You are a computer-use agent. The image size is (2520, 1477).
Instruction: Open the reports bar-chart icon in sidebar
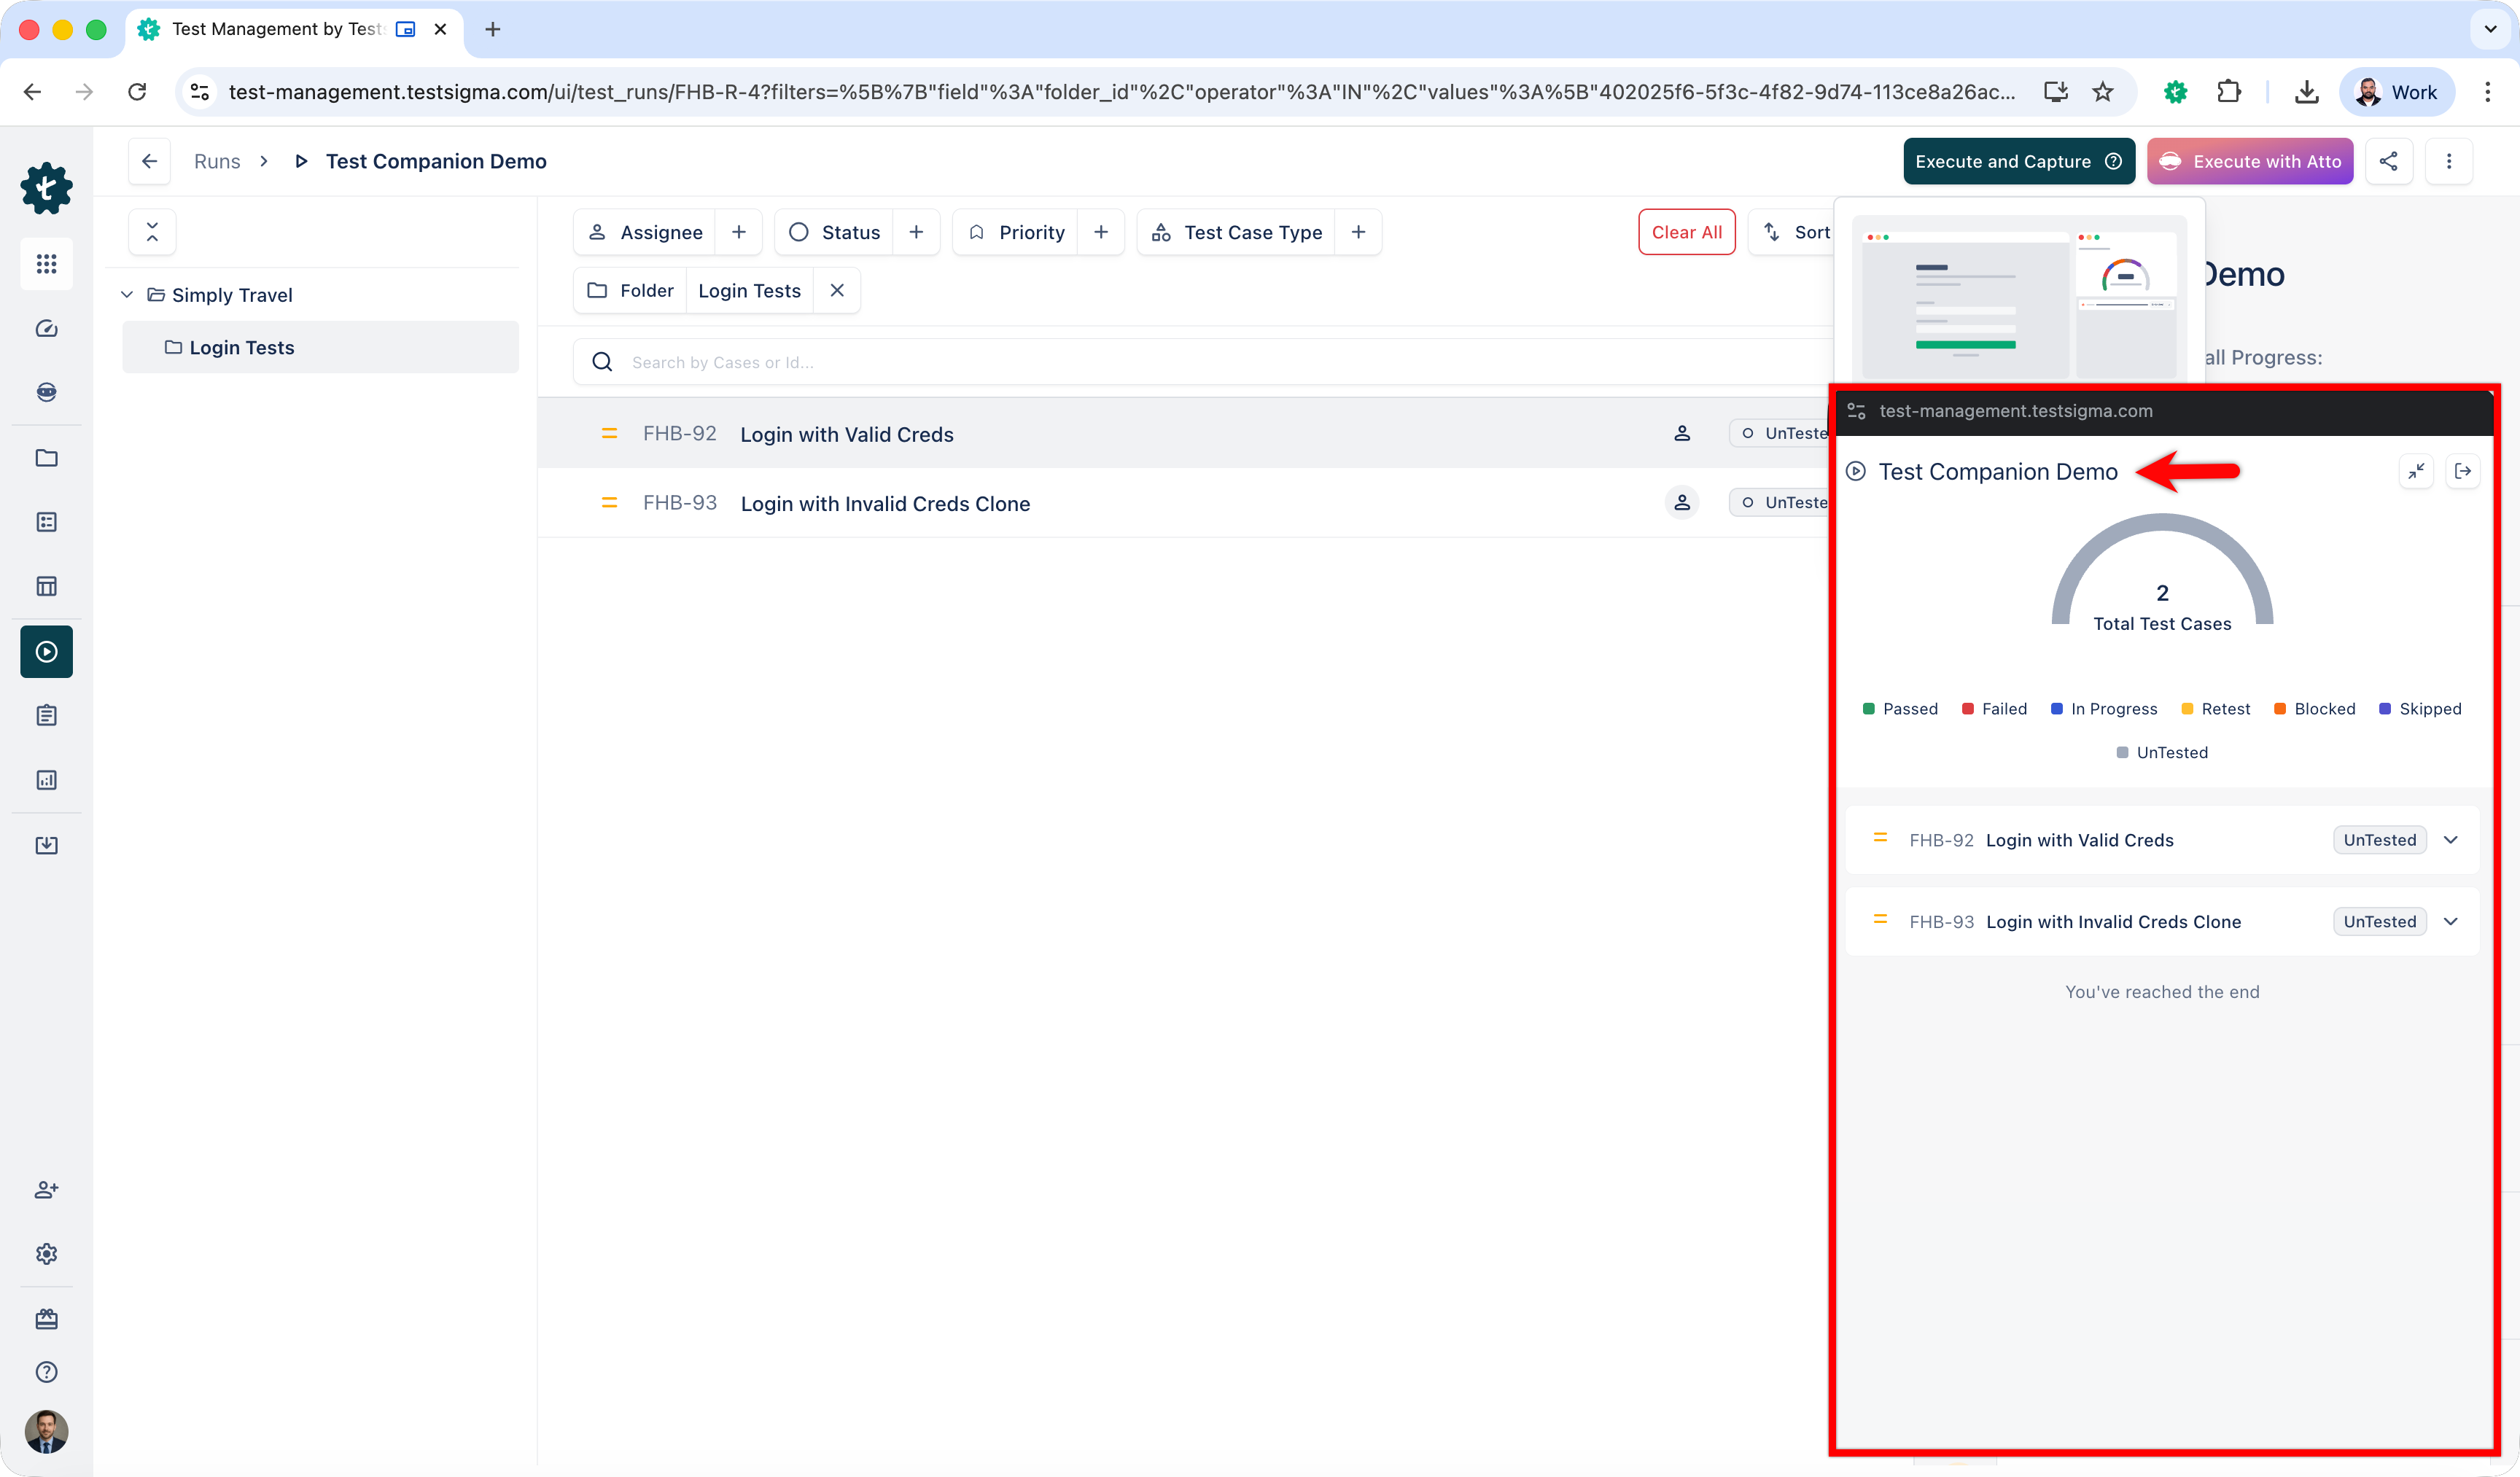click(x=46, y=780)
